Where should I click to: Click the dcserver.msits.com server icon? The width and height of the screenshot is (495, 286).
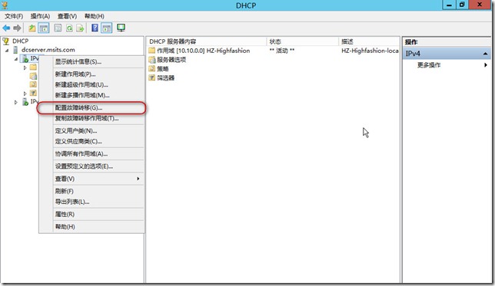(15, 50)
